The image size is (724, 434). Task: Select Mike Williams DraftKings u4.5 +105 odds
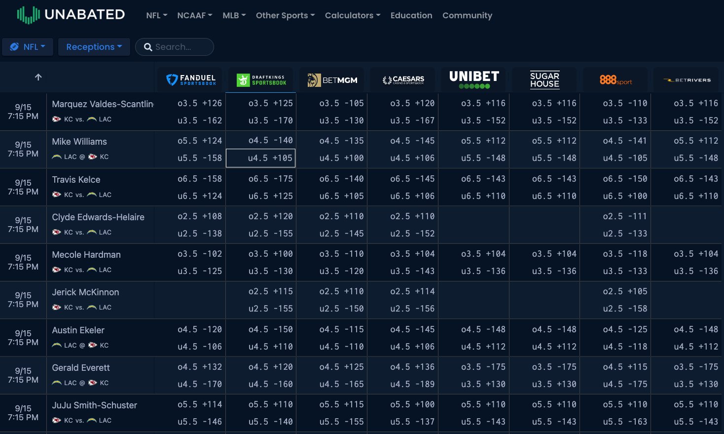click(x=261, y=158)
